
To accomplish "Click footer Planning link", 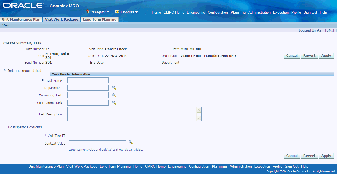I will tap(219, 166).
